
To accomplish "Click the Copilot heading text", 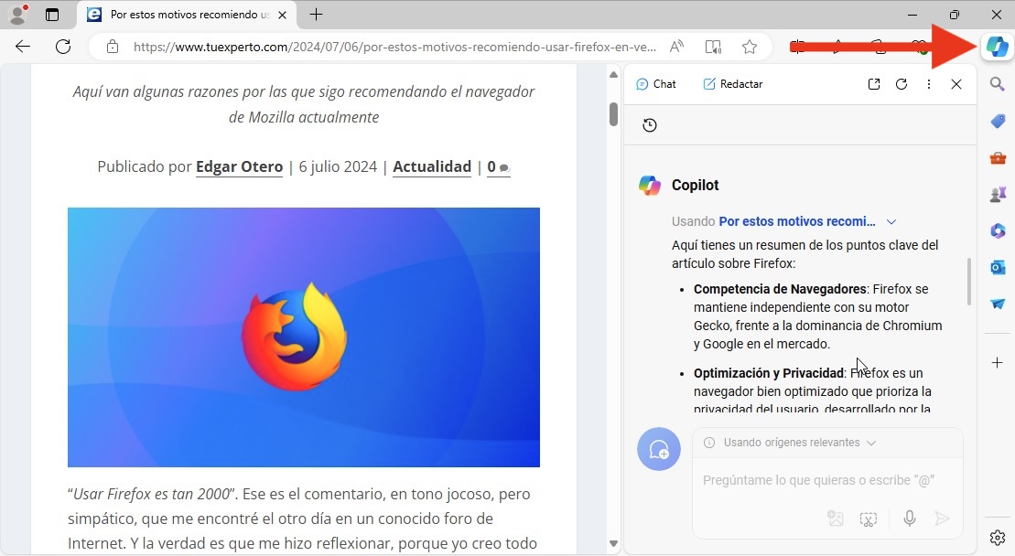I will 696,185.
